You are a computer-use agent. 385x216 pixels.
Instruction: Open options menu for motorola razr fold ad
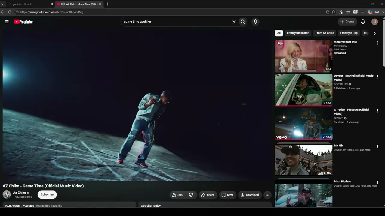377,43
